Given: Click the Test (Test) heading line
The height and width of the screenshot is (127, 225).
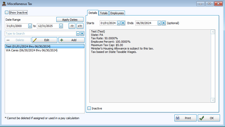Looking at the screenshot, I should tap(98, 31).
